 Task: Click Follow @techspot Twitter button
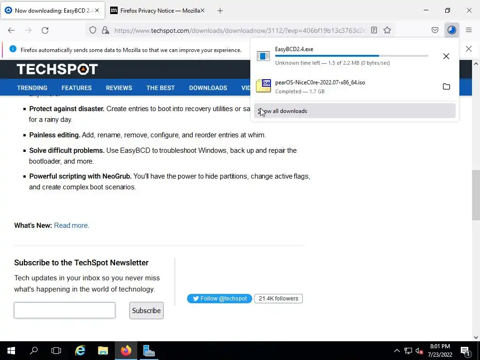[x=219, y=299]
